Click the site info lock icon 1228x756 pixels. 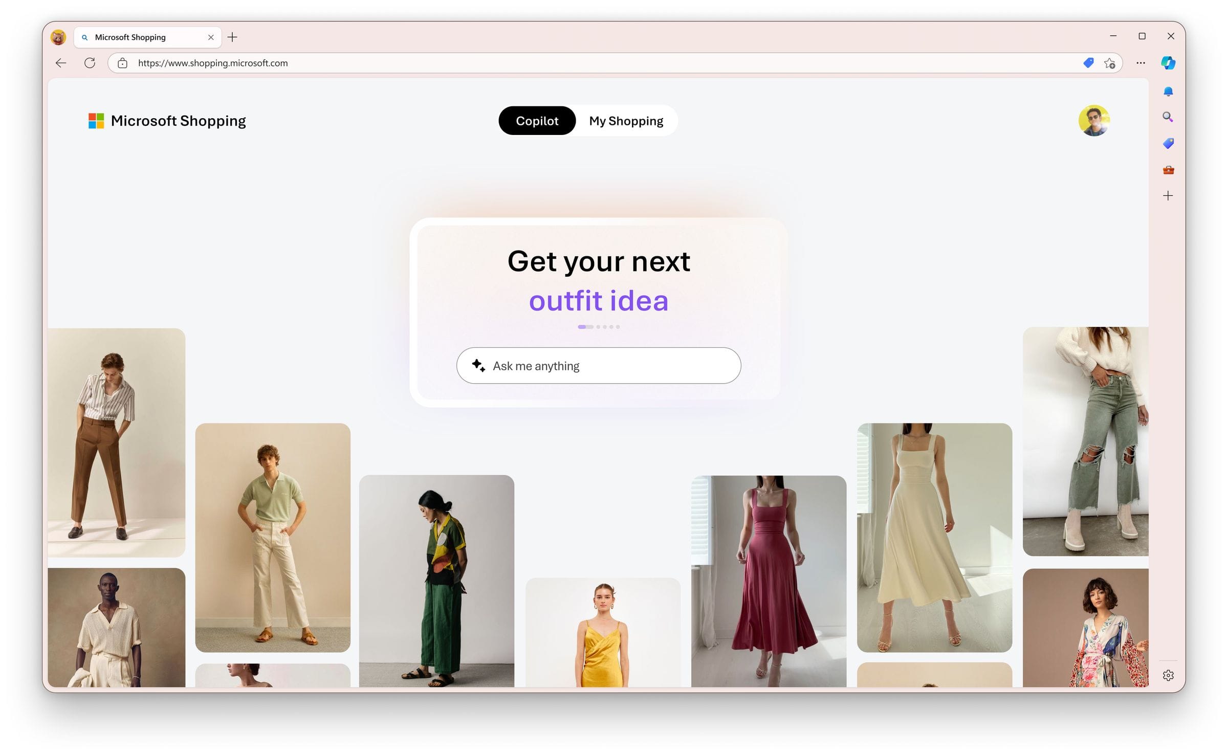pos(122,63)
